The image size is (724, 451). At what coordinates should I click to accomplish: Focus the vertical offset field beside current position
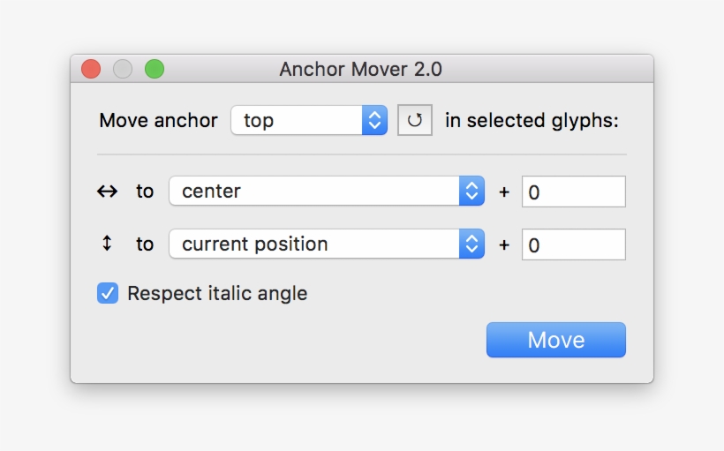573,244
